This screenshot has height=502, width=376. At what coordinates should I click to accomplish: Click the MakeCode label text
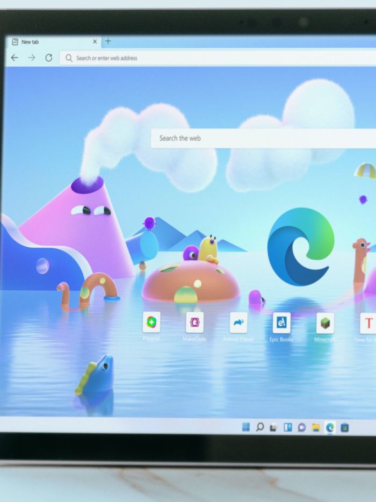coord(194,339)
